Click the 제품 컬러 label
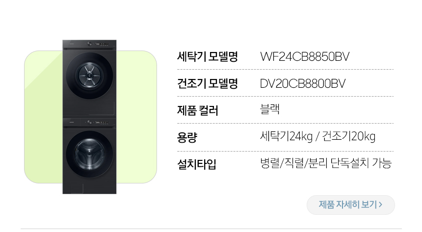The height and width of the screenshot is (232, 422). click(x=198, y=110)
